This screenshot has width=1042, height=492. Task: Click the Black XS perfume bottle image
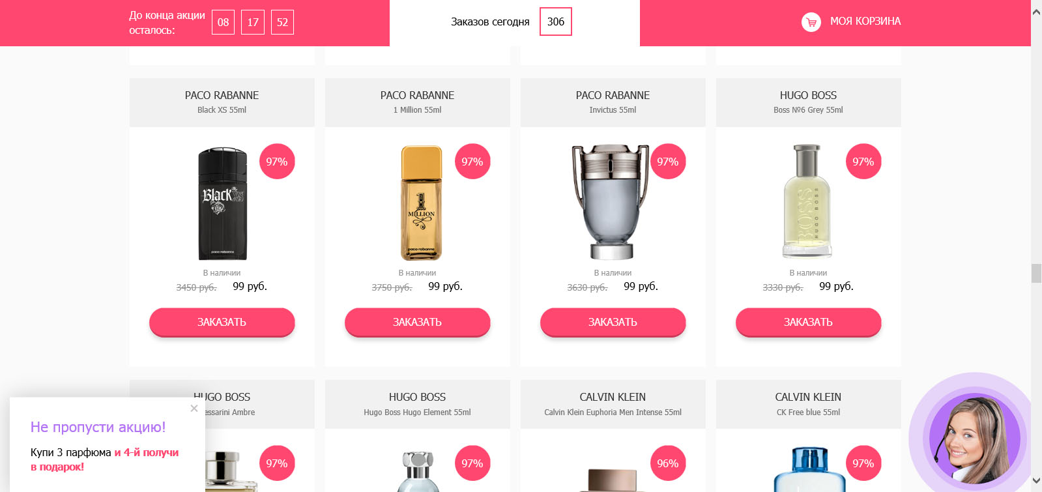222,203
